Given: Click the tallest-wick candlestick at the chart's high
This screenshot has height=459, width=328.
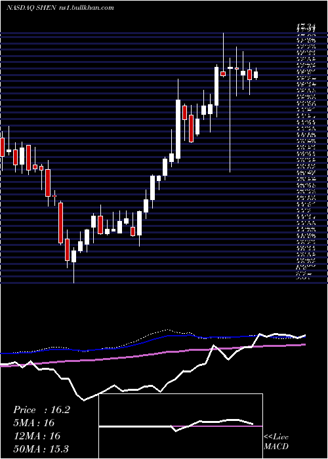Looking at the screenshot, I should point(223,55).
